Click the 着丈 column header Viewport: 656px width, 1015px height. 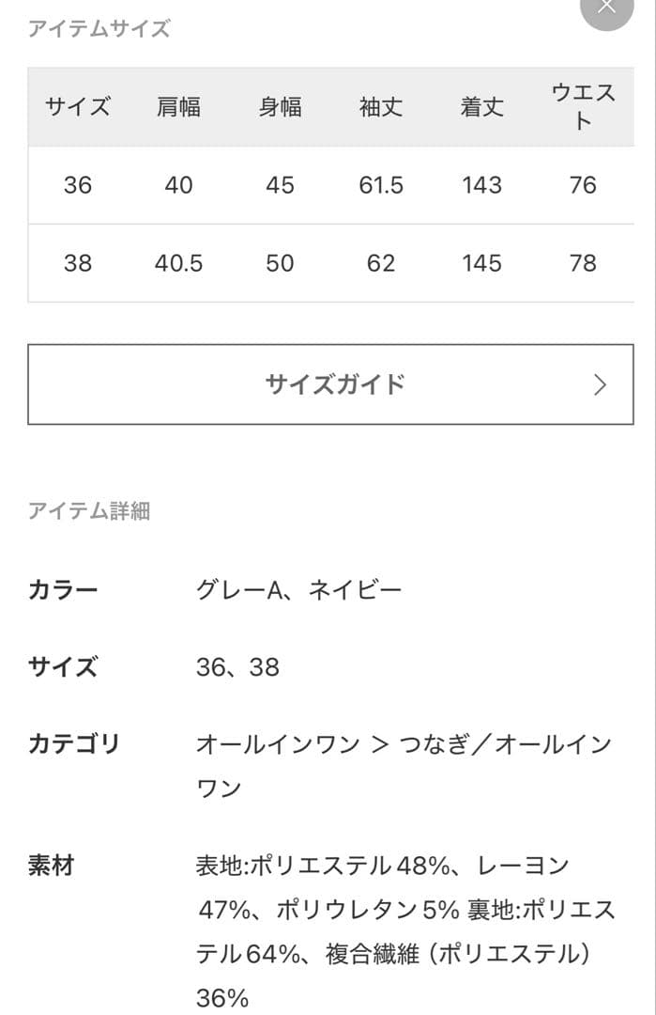click(481, 107)
